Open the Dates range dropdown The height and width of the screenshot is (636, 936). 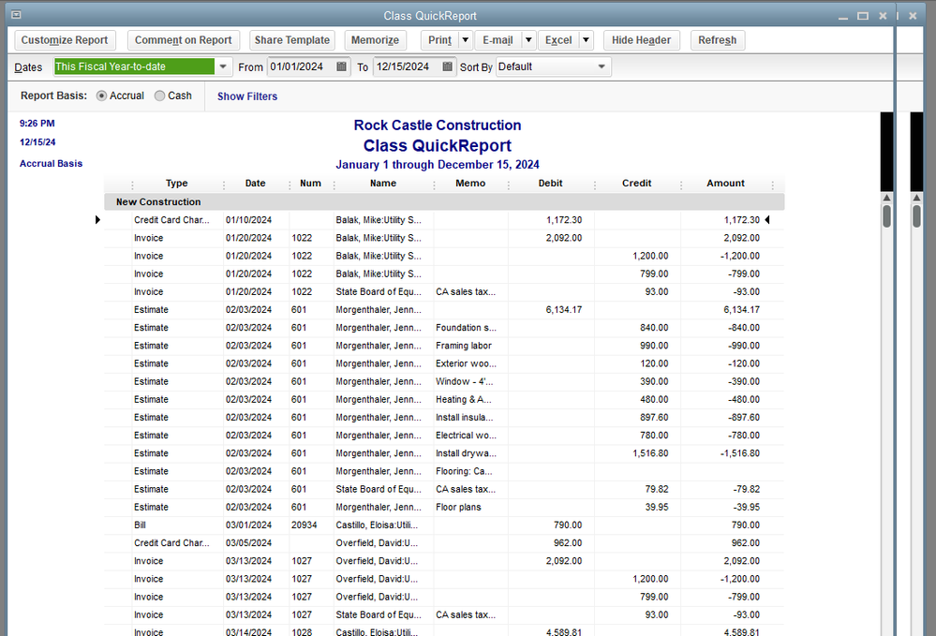point(223,67)
